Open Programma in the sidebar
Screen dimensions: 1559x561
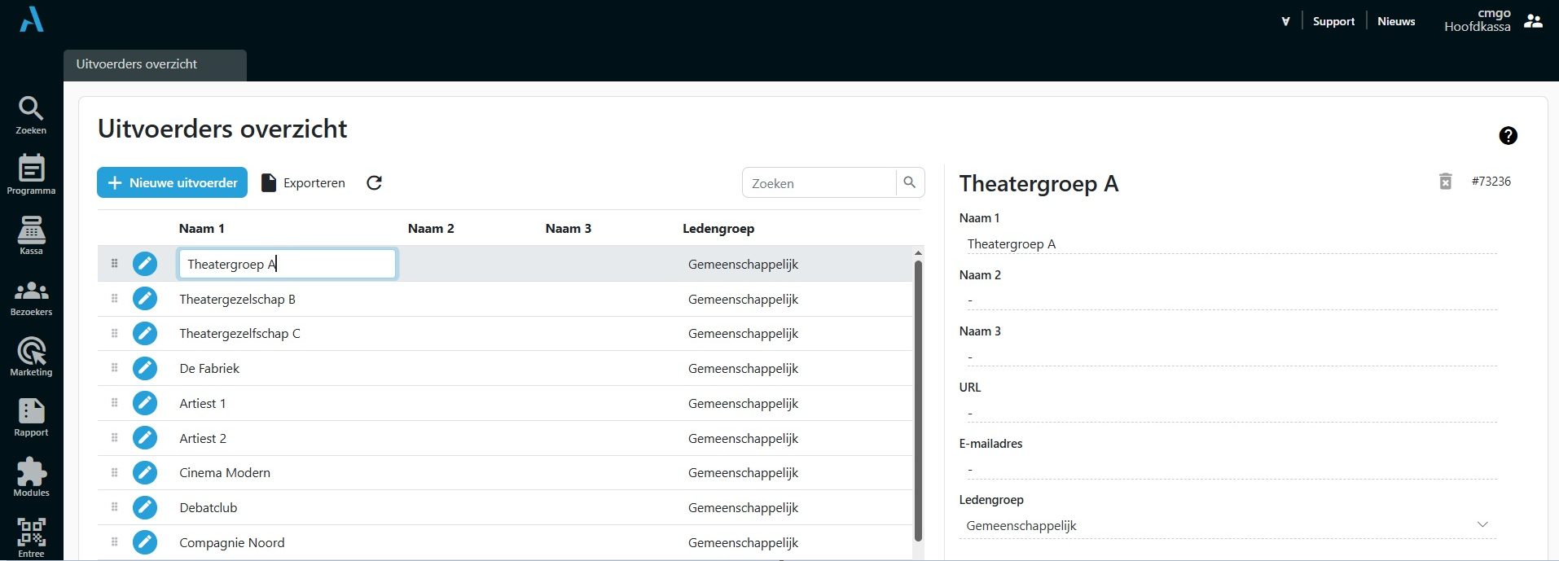(x=31, y=174)
